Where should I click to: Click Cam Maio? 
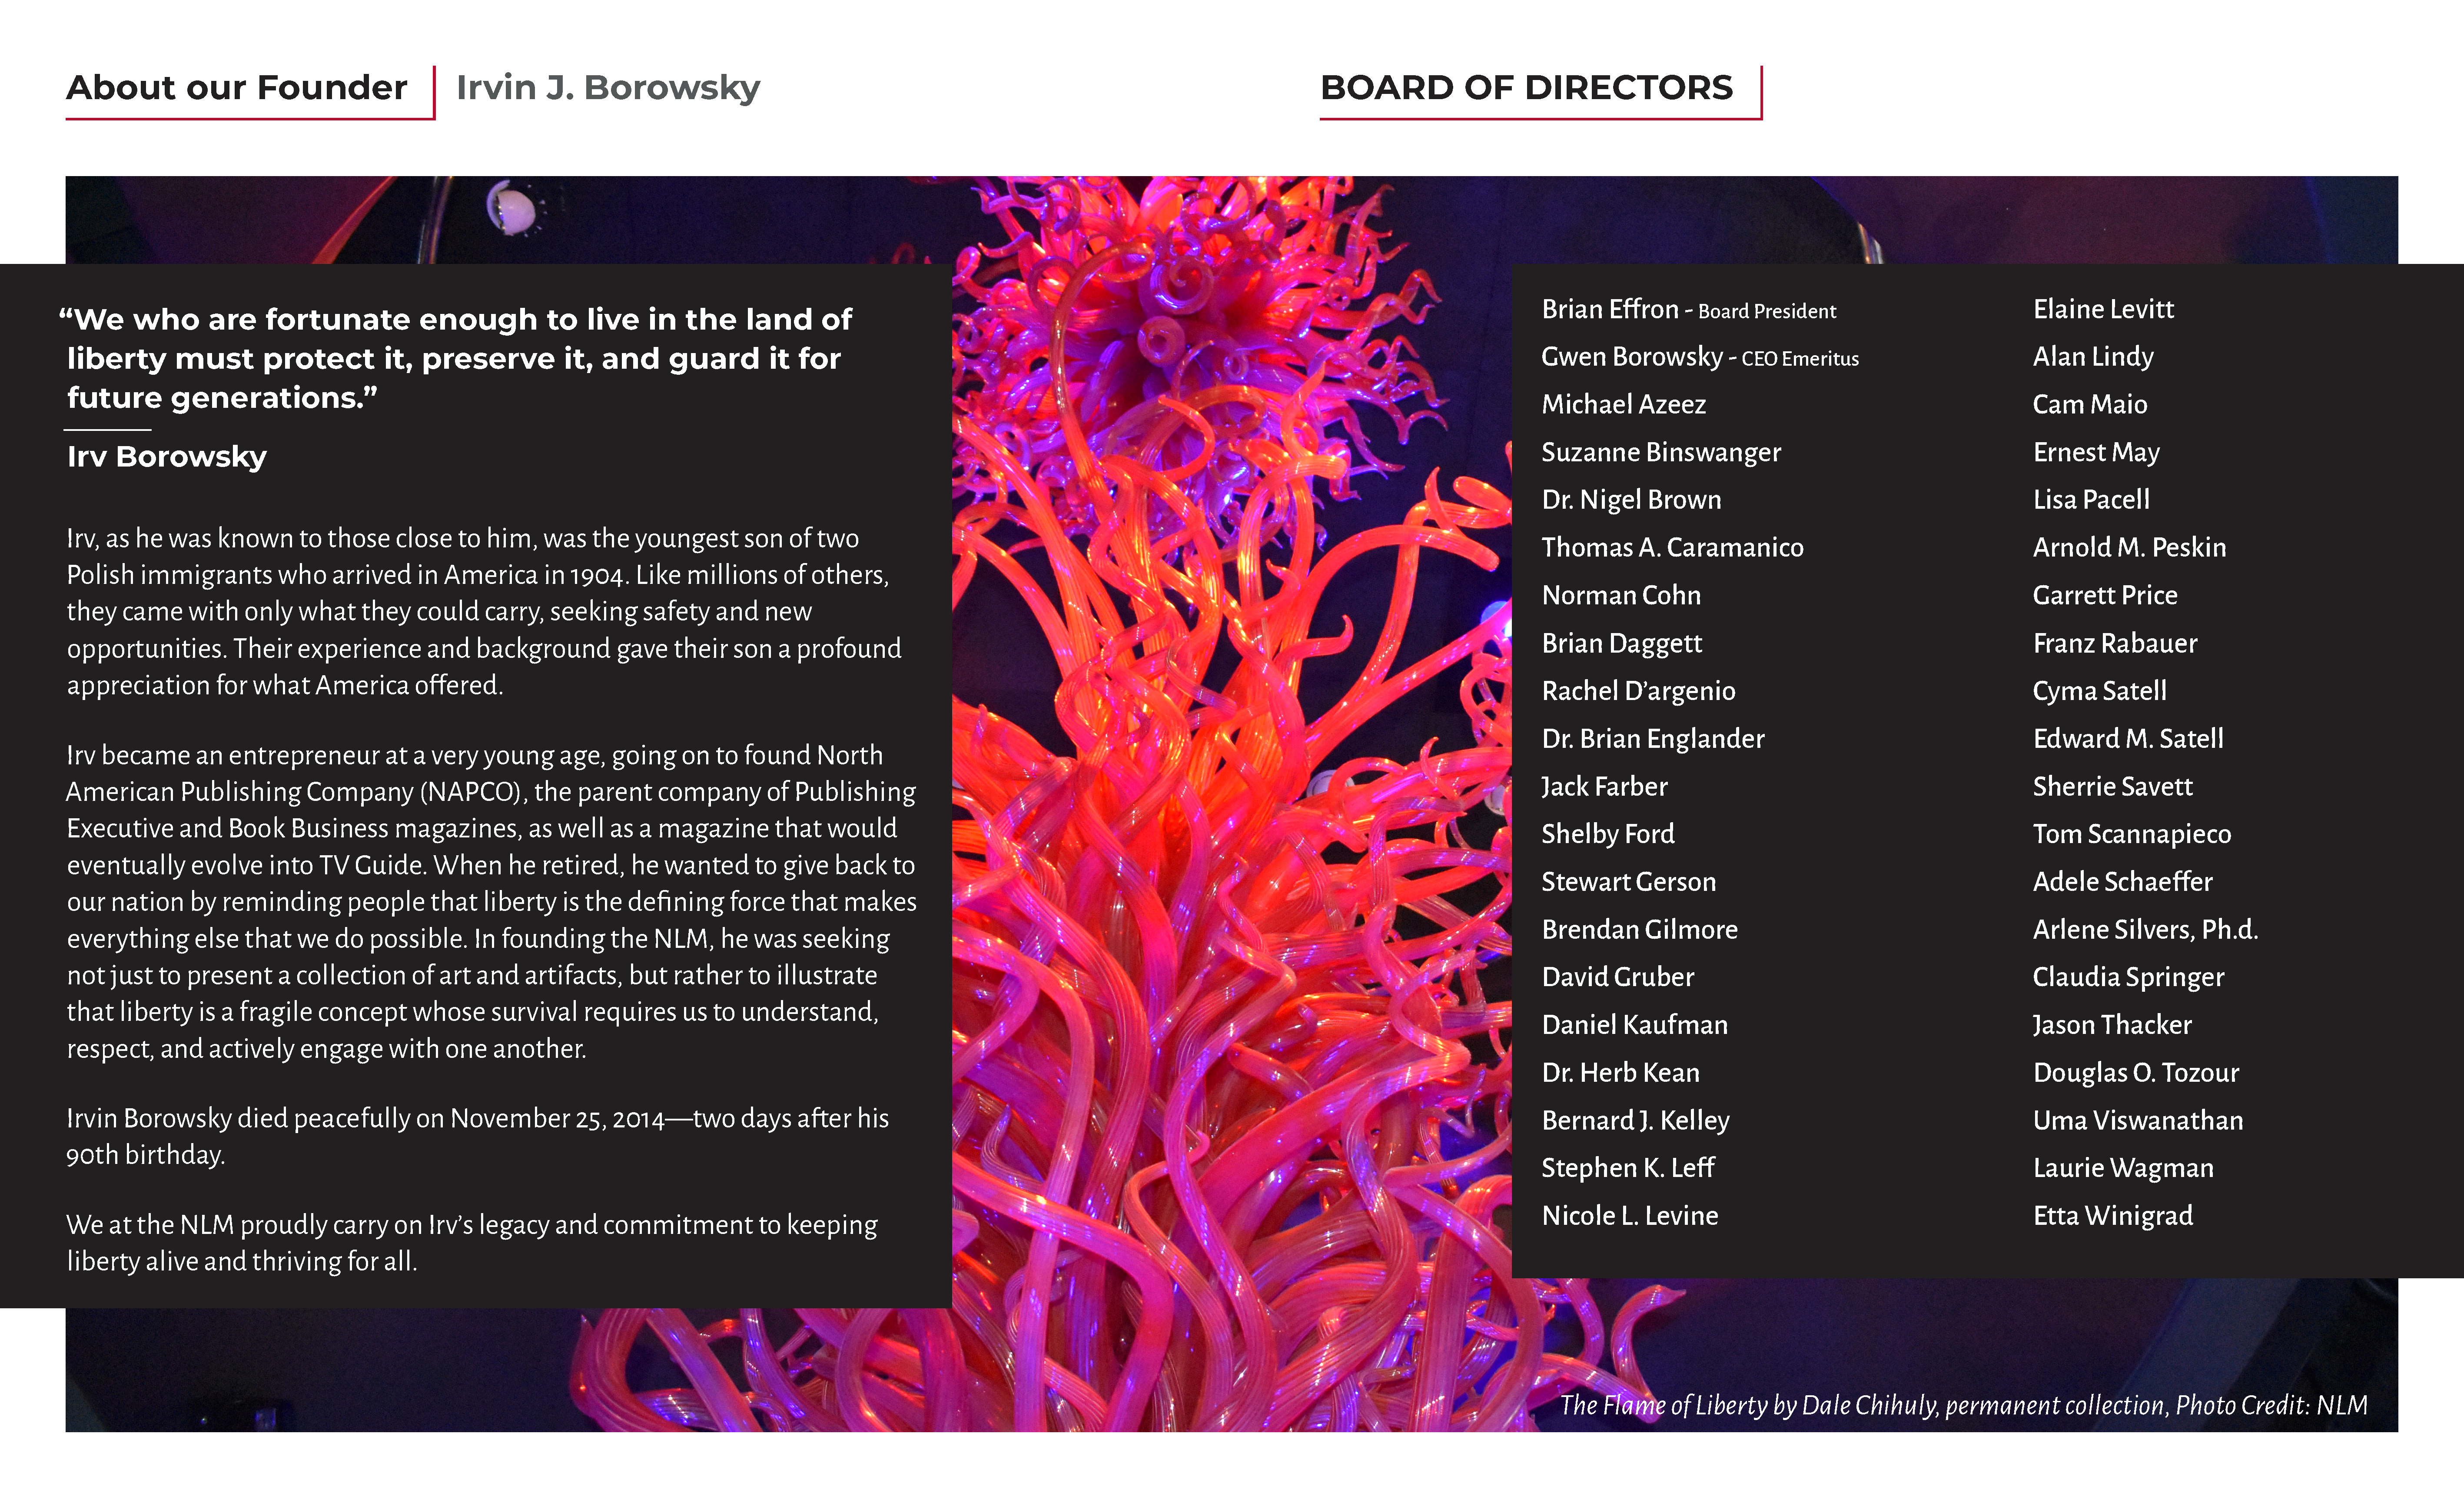click(2090, 404)
